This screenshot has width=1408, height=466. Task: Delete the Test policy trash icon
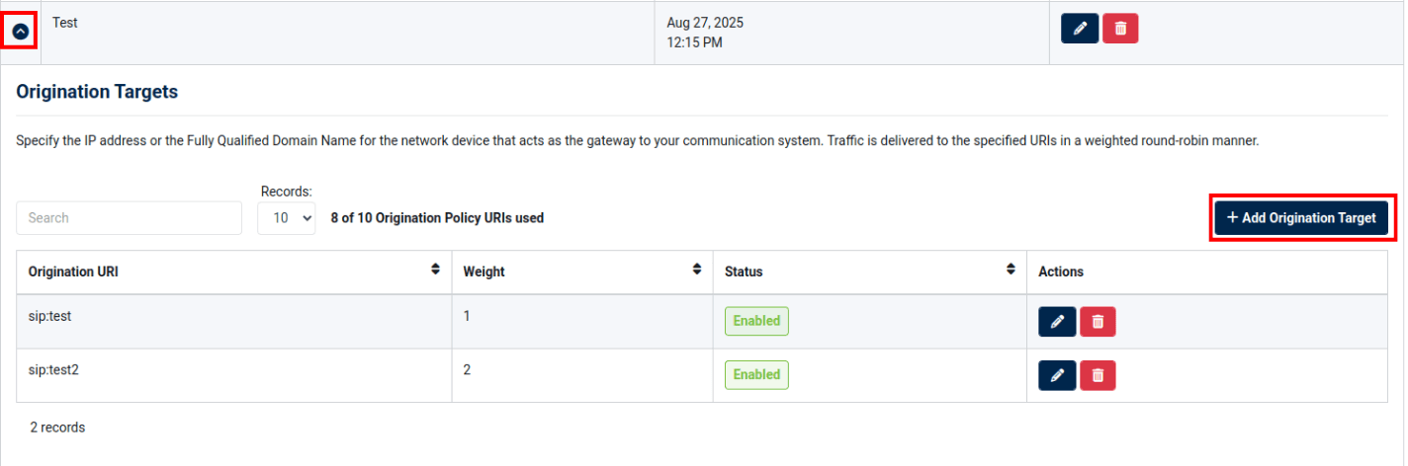(1120, 29)
